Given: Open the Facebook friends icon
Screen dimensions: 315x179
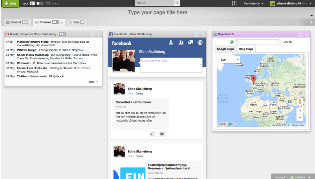Looking at the screenshot, I should point(181,42).
